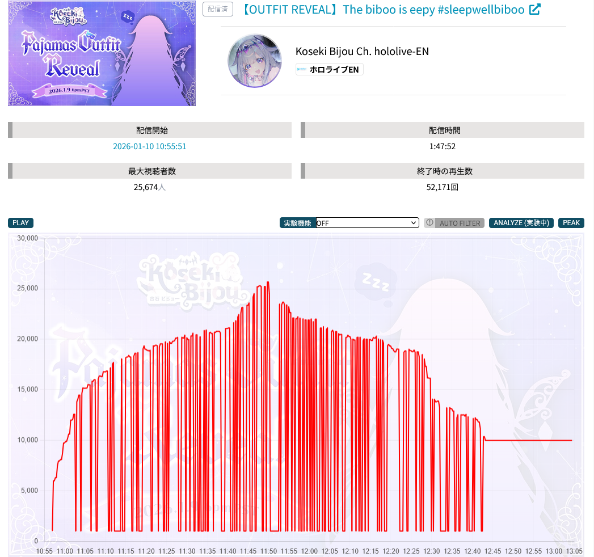
Task: Open the OUTFIT REVEAL stream title link
Action: (x=384, y=10)
